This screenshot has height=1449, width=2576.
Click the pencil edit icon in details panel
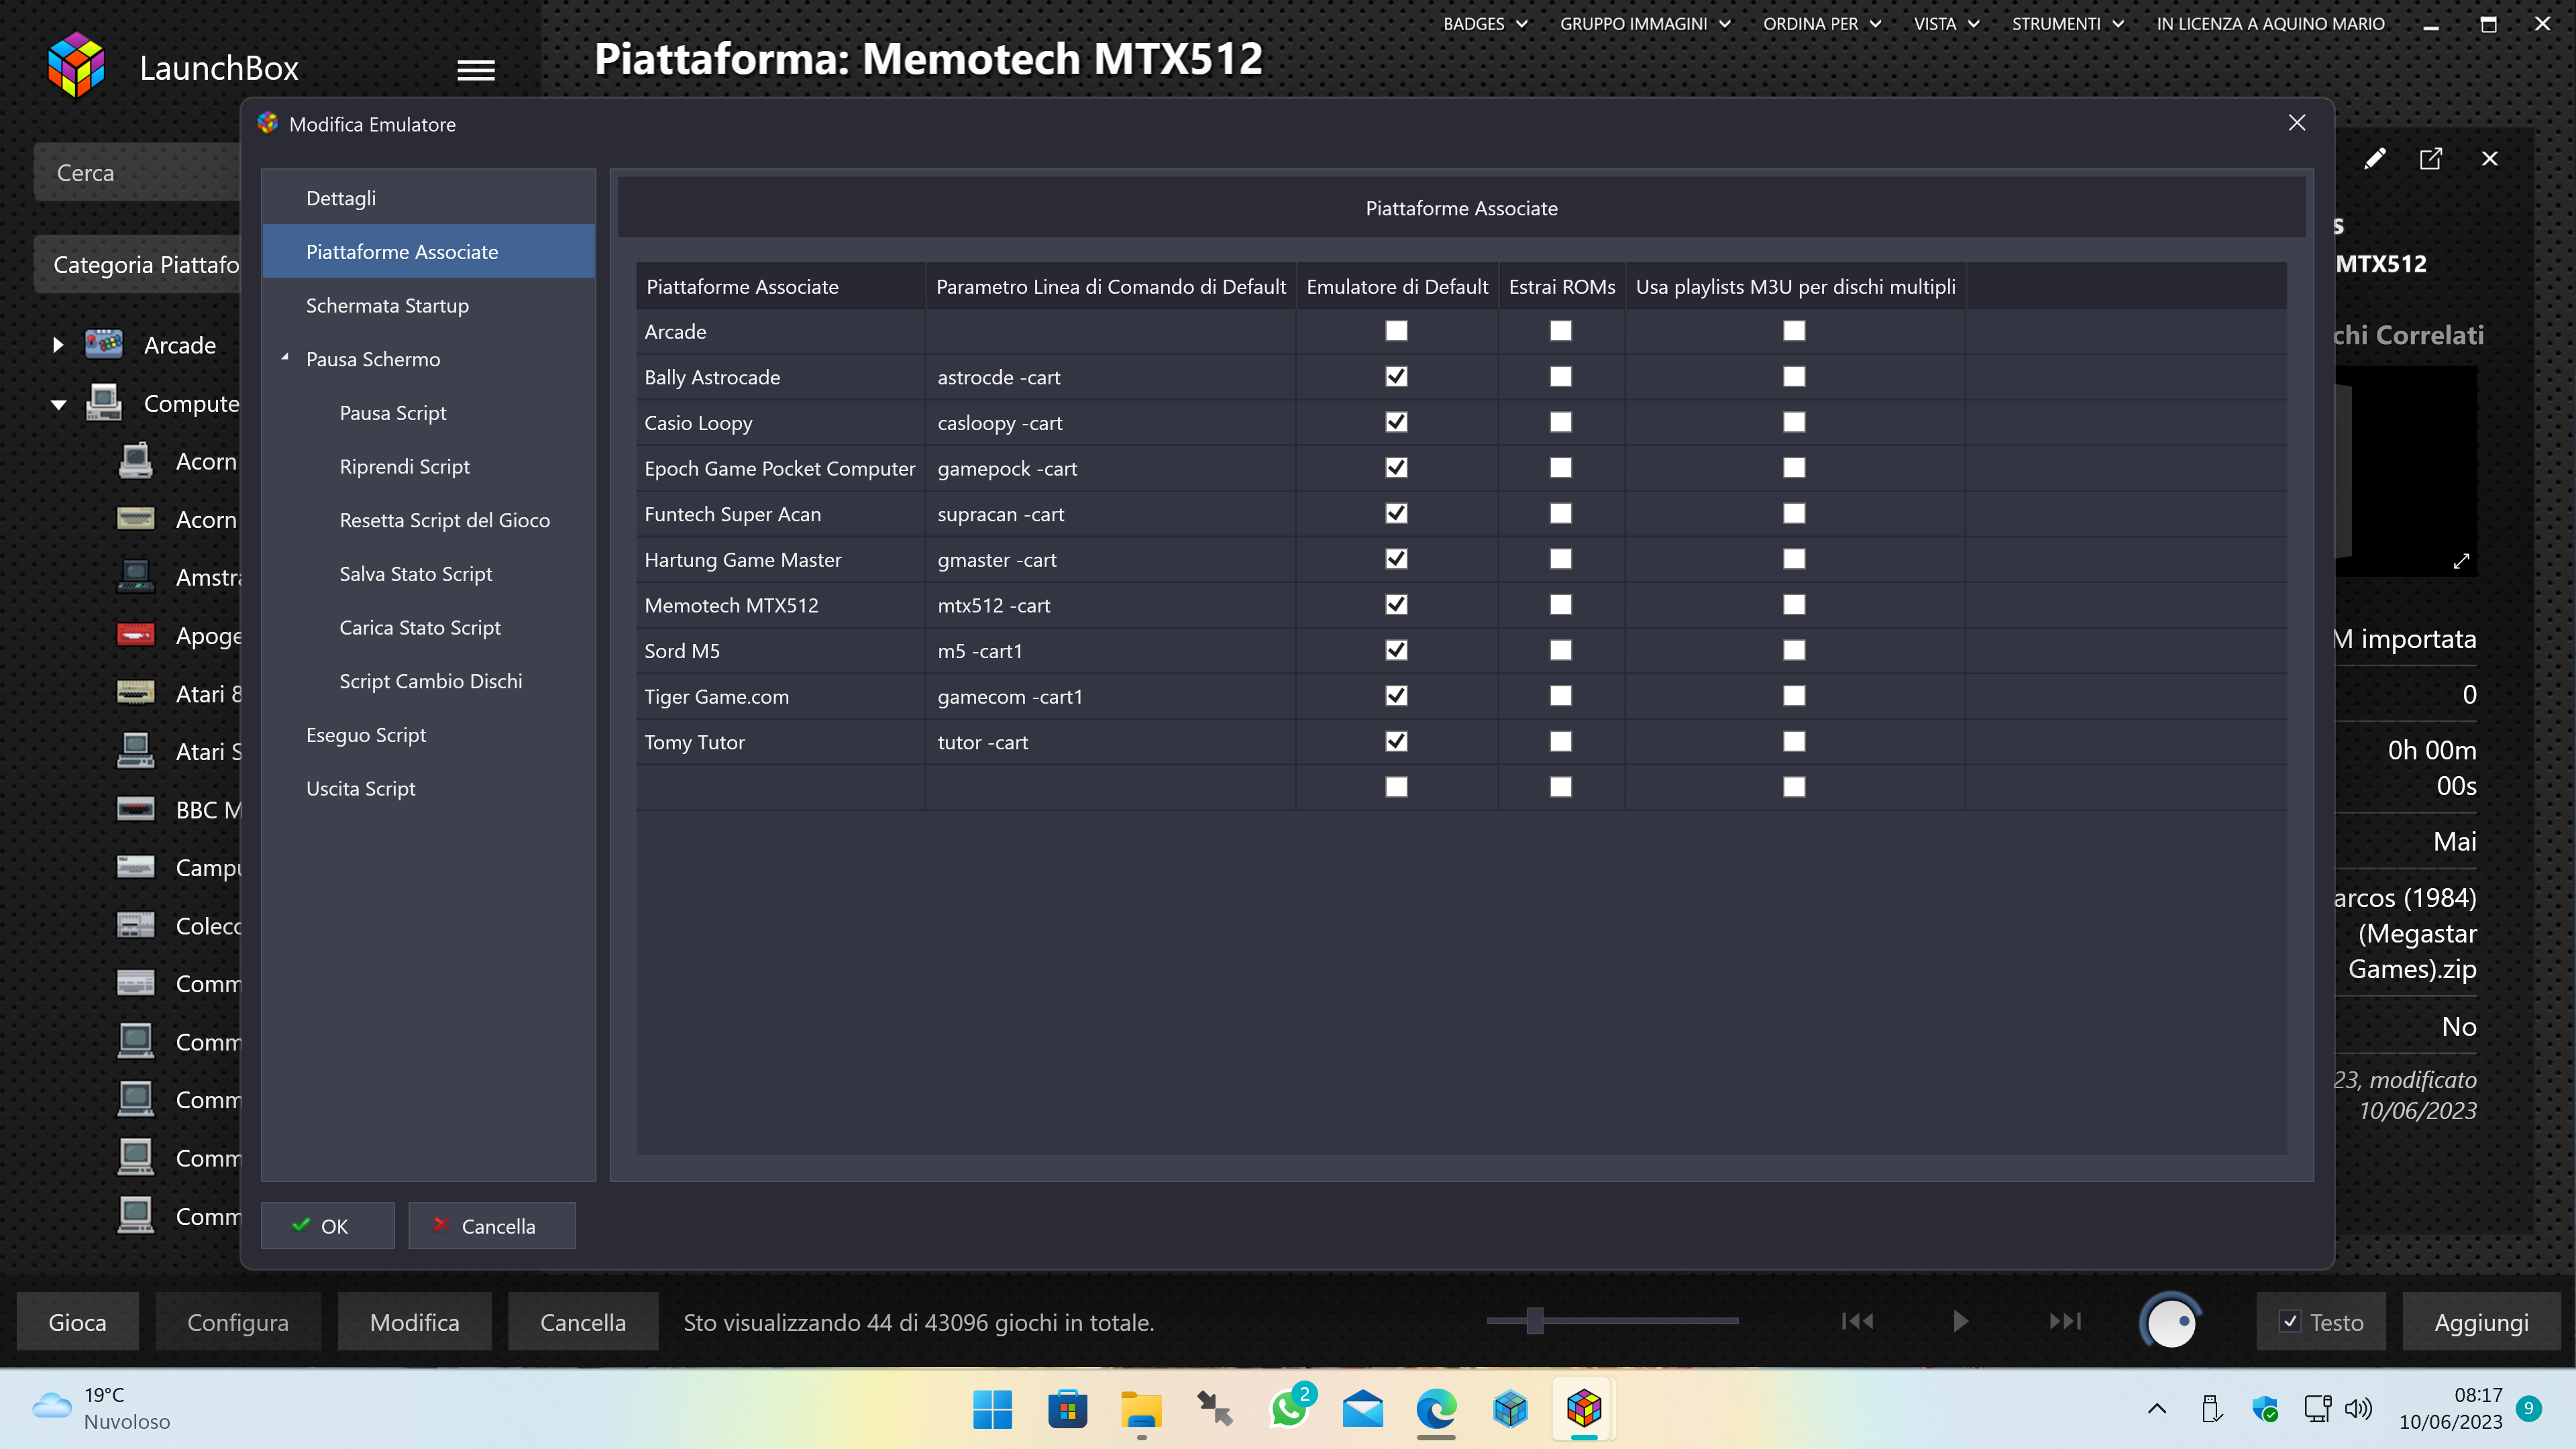point(2374,159)
